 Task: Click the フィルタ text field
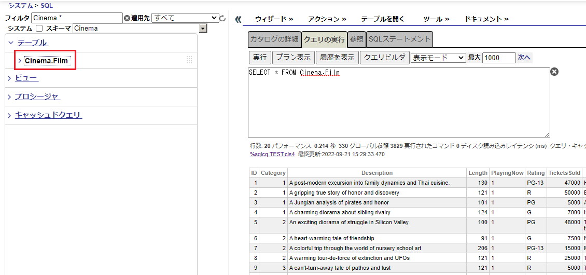(77, 18)
